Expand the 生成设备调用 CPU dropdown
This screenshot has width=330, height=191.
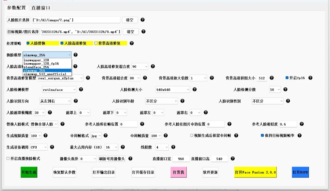[38, 147]
